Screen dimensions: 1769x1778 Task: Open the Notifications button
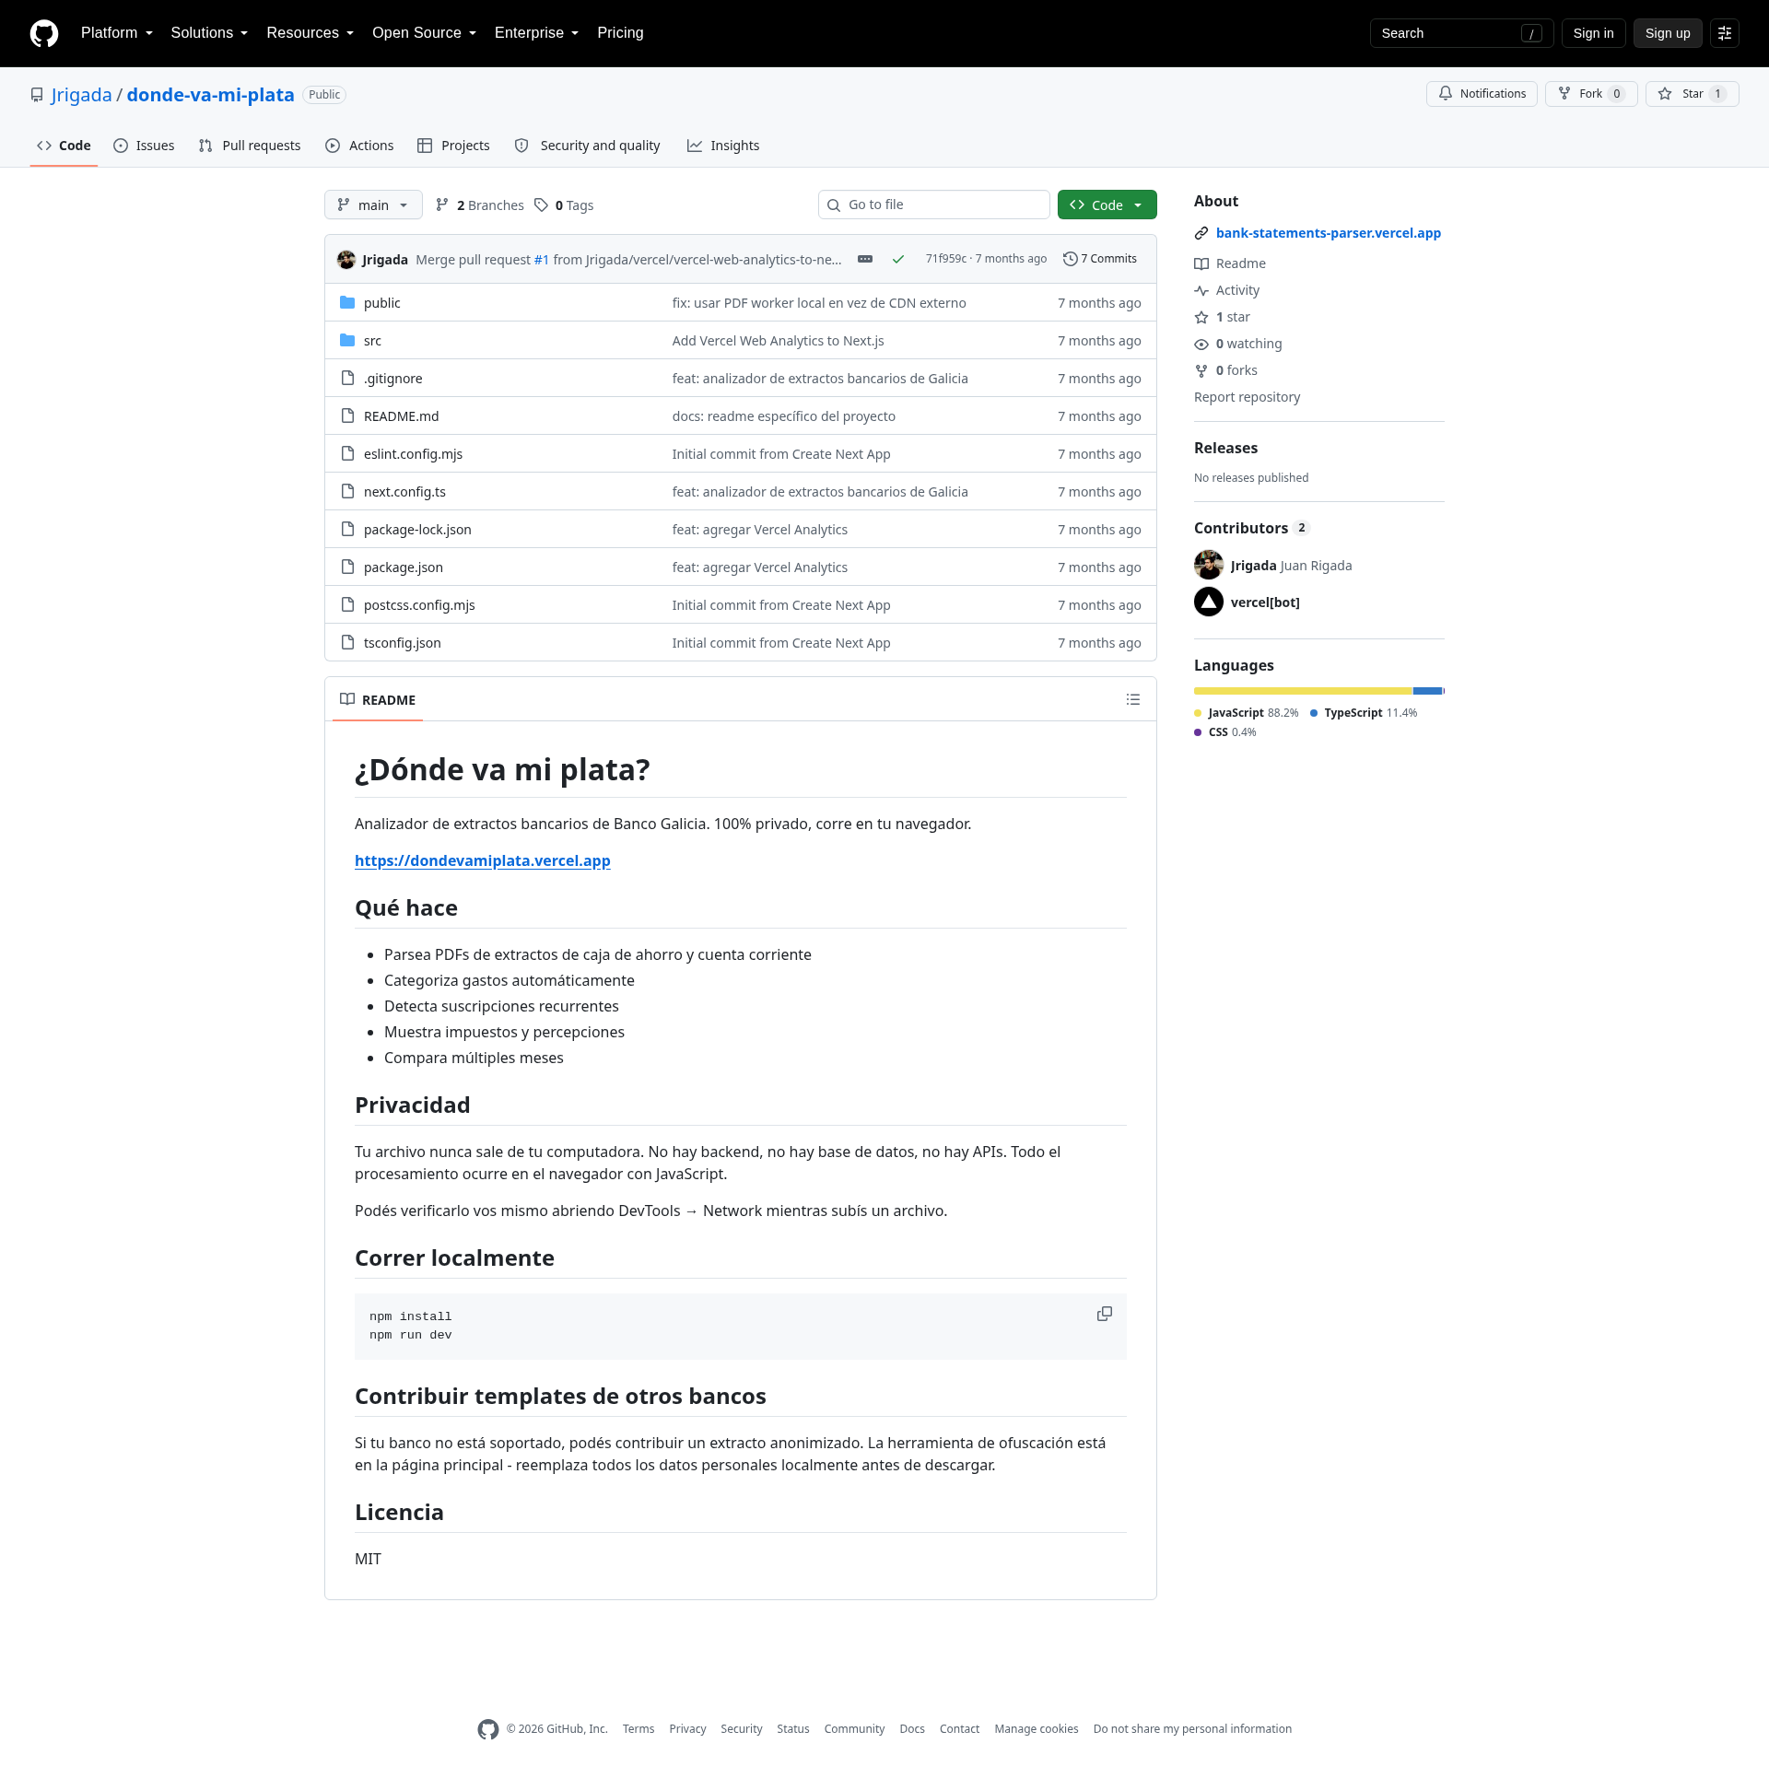click(x=1482, y=94)
